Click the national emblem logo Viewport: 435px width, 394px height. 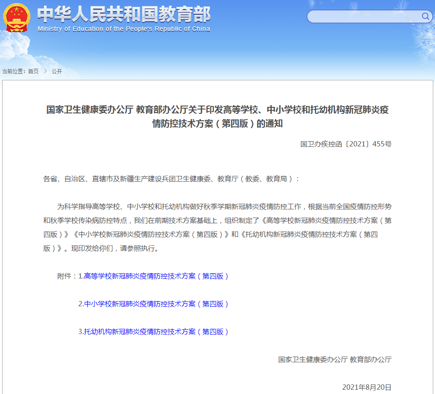point(17,18)
